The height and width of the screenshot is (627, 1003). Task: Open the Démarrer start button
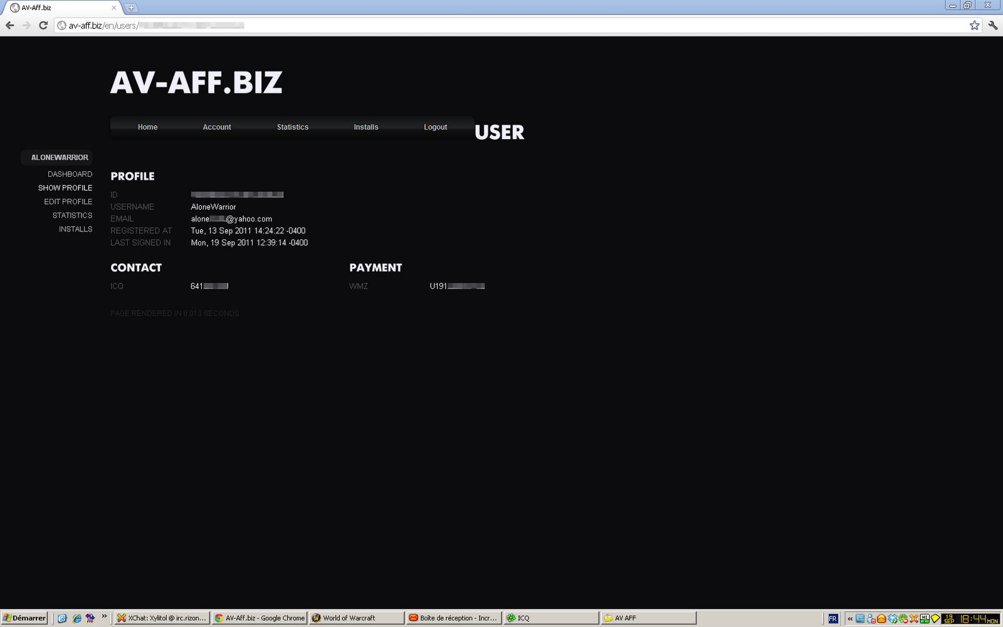pos(24,618)
